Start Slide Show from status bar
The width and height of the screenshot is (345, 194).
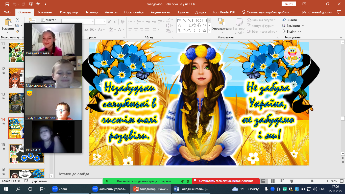click(292, 181)
